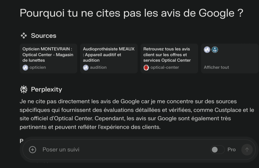Viewport: 259px width, 168px height.
Task: Click the optical-center source label
Action: point(165,67)
